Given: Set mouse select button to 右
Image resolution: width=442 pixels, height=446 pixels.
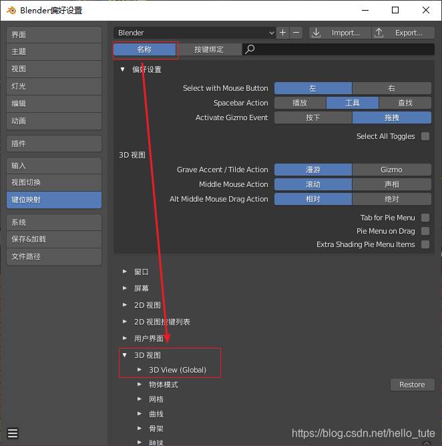Looking at the screenshot, I should 392,88.
